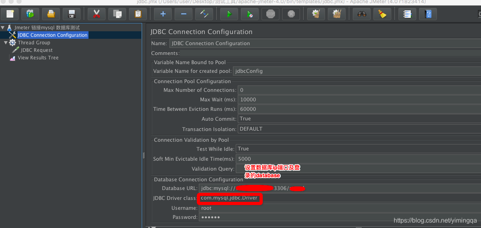The width and height of the screenshot is (481, 228).
Task: Cut the selected element with scissors icon
Action: (x=96, y=14)
